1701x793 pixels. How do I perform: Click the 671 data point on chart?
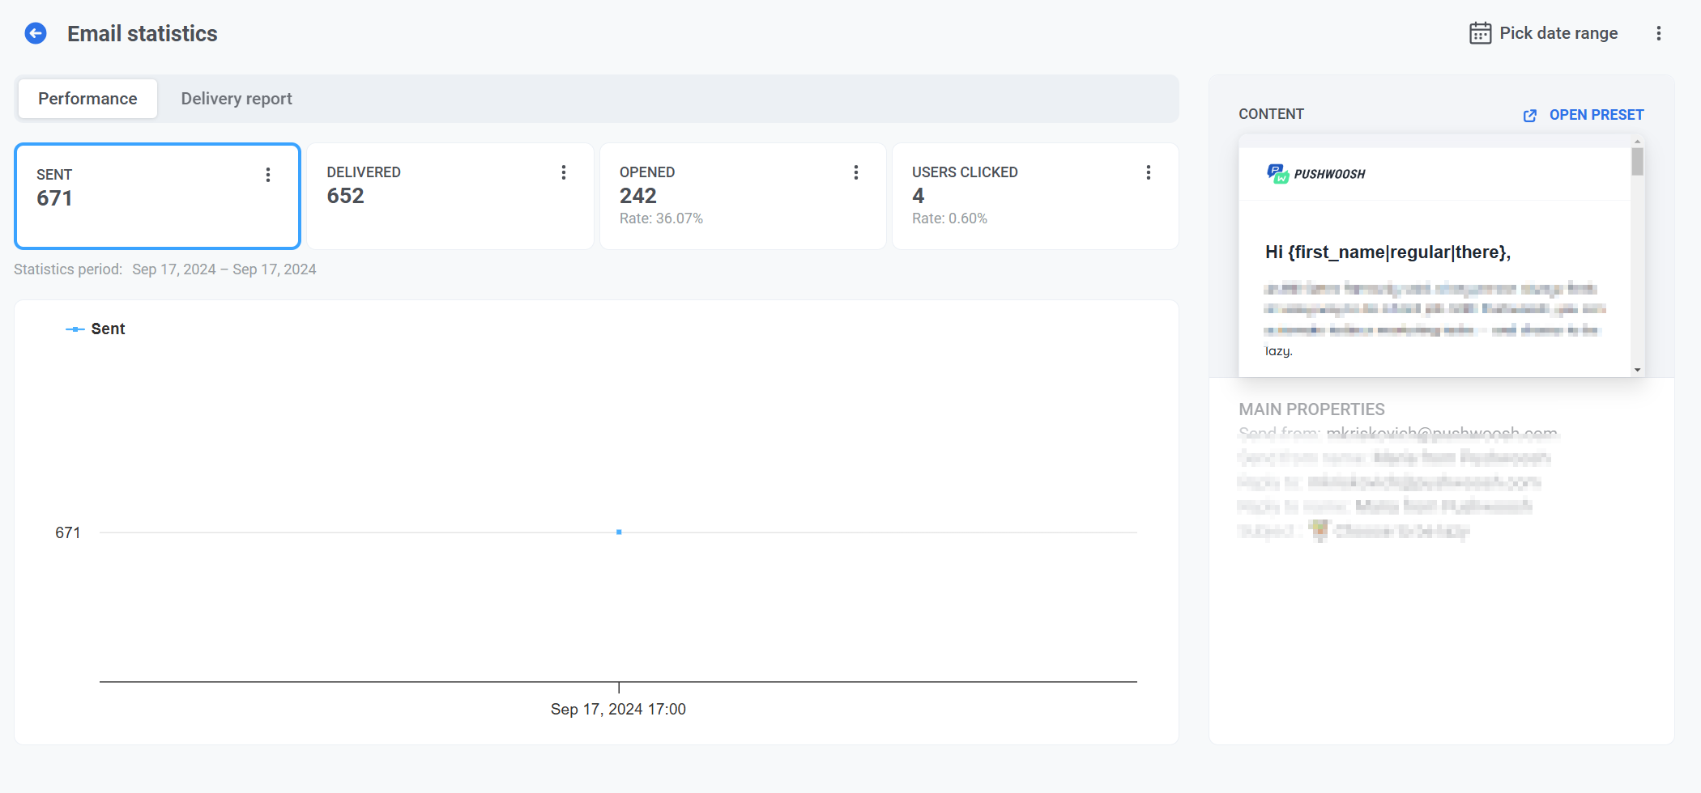pos(619,532)
